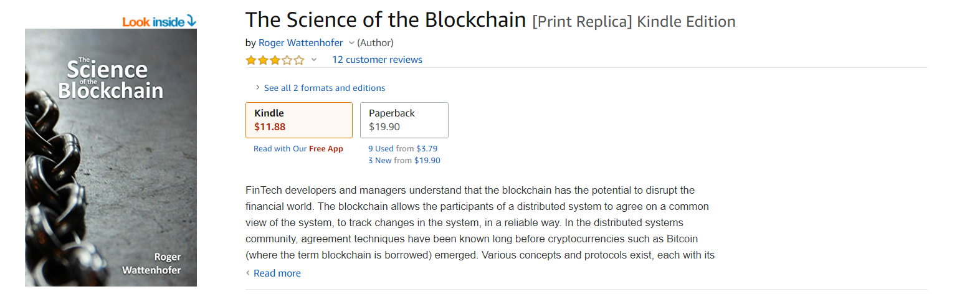Open the 9 Used offers link

381,149
